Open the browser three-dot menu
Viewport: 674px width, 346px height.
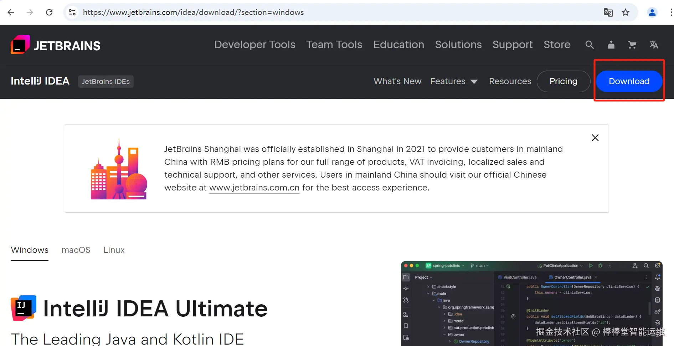coord(671,12)
